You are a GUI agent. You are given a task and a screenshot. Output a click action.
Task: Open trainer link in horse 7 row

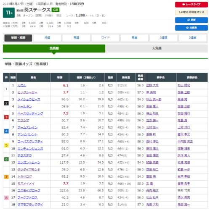[x=183, y=128]
